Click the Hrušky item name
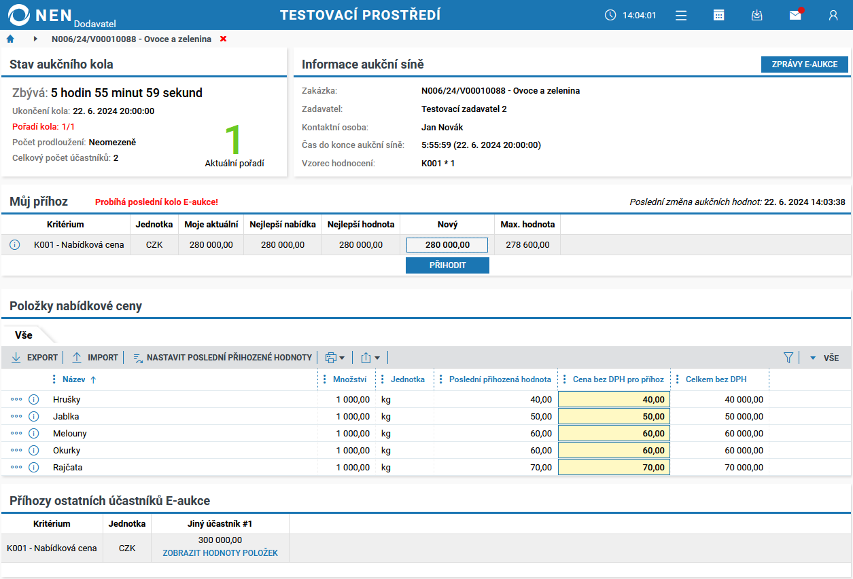The width and height of the screenshot is (853, 579). pyautogui.click(x=67, y=400)
